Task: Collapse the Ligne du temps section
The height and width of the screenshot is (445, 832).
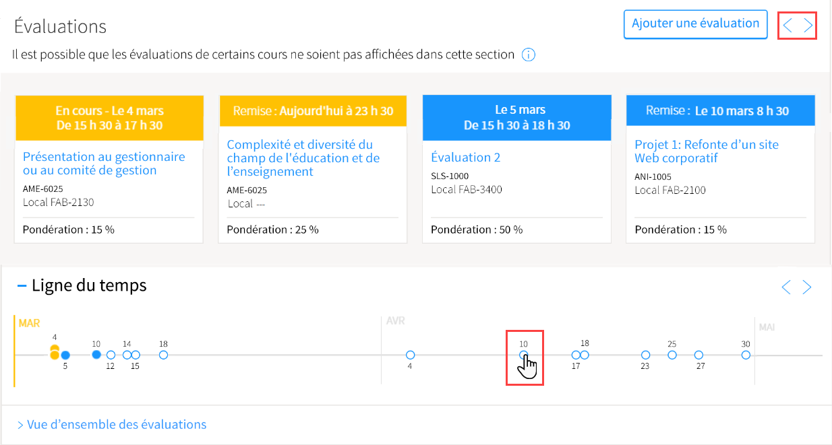Action: point(22,285)
